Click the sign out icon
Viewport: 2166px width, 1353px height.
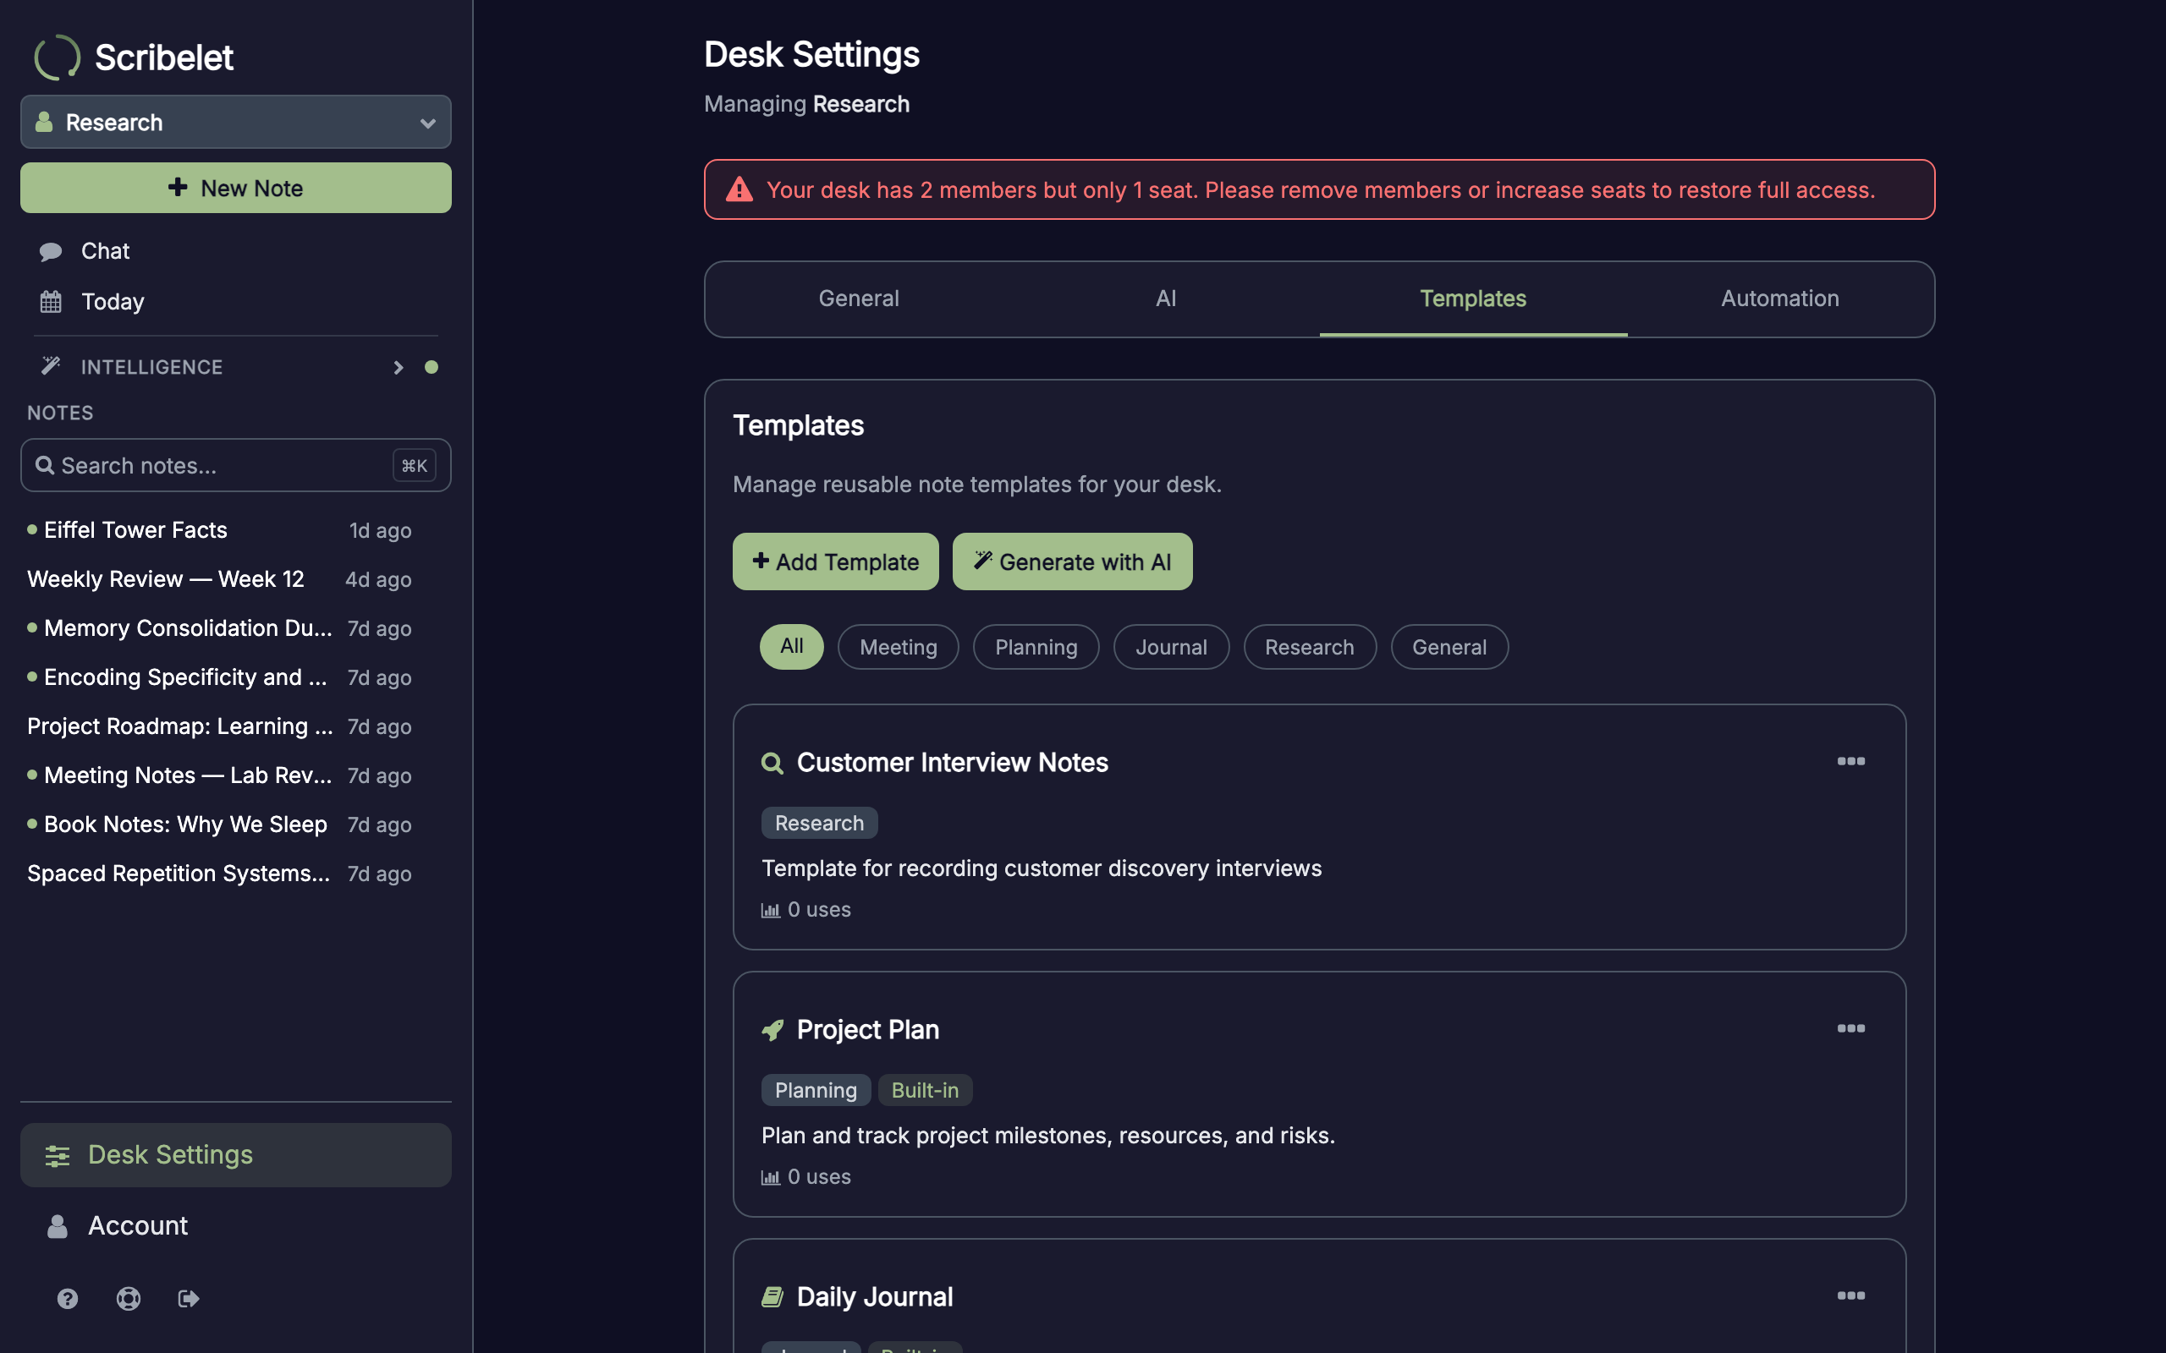pyautogui.click(x=189, y=1298)
